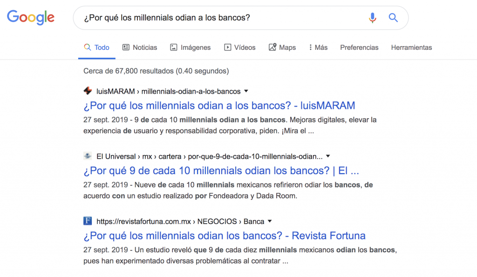Click the El Universal favicon
This screenshot has height=277, width=477.
click(x=88, y=156)
